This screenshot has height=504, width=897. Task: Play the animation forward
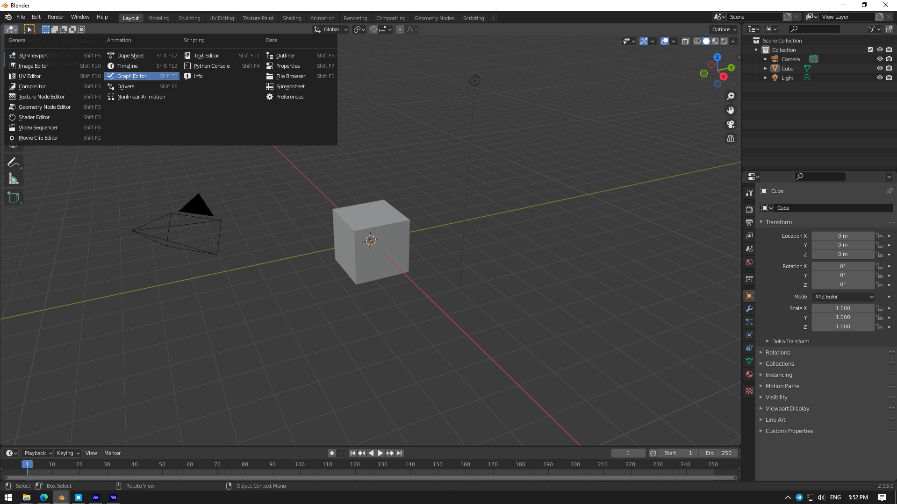point(380,453)
